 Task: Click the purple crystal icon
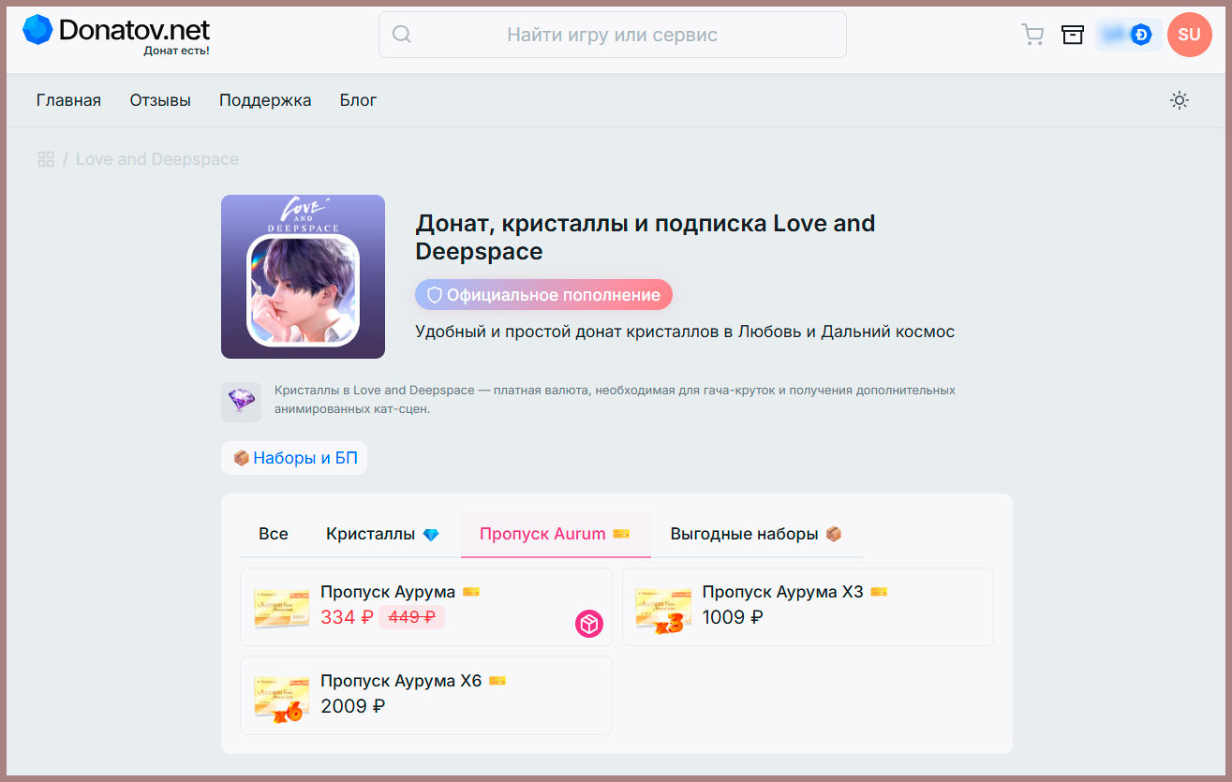241,402
